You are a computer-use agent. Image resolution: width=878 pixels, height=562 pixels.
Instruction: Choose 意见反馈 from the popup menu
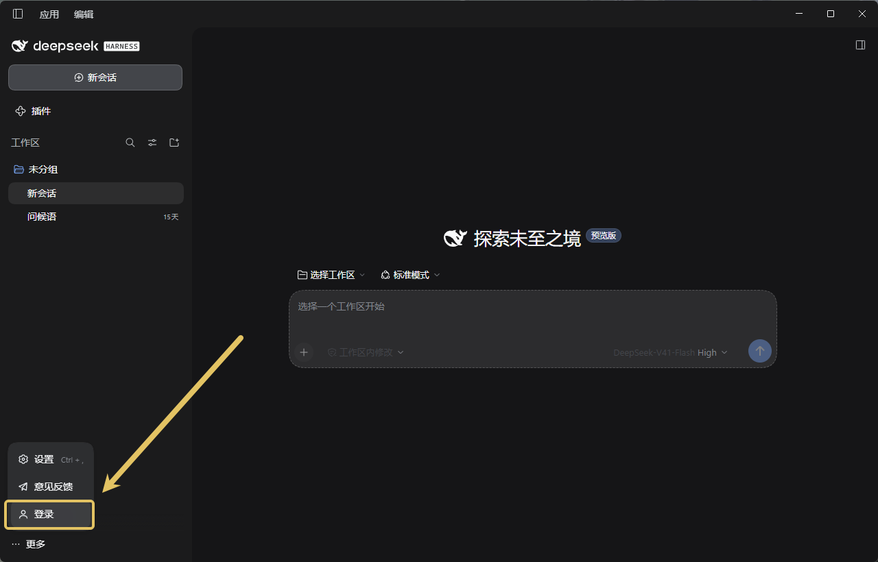pos(51,487)
